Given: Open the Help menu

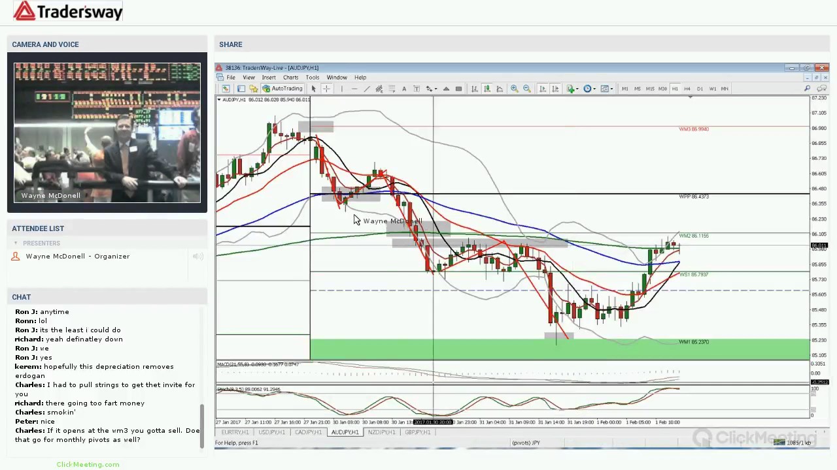Looking at the screenshot, I should [360, 78].
